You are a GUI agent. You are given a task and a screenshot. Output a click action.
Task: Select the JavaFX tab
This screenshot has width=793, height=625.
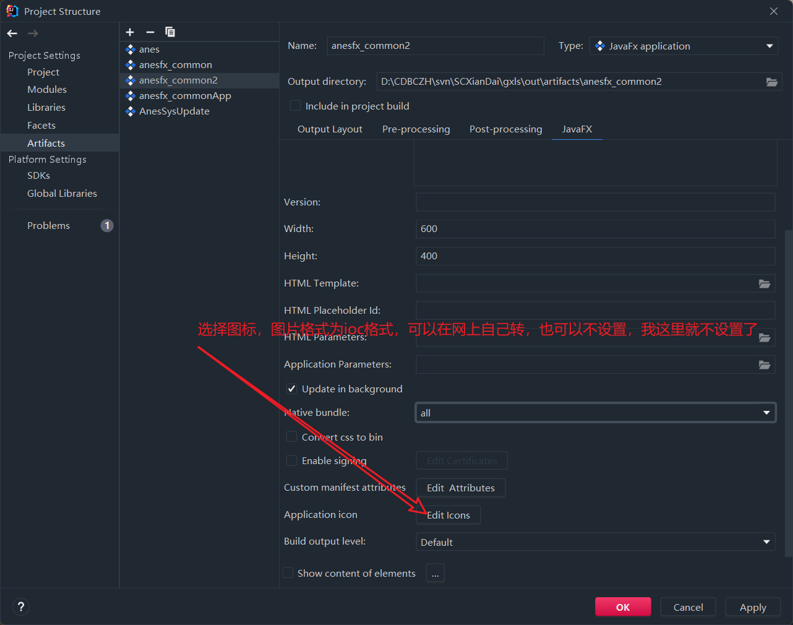577,129
